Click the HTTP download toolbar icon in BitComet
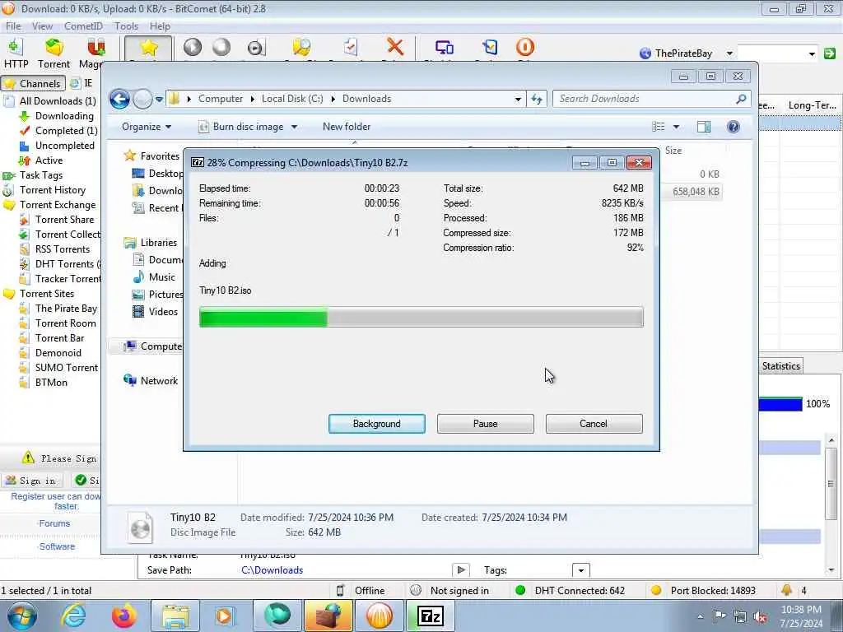The image size is (843, 632). 16,53
